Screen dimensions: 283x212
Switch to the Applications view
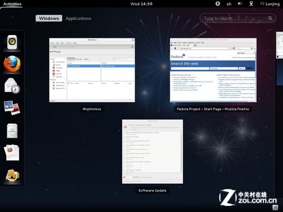point(78,18)
